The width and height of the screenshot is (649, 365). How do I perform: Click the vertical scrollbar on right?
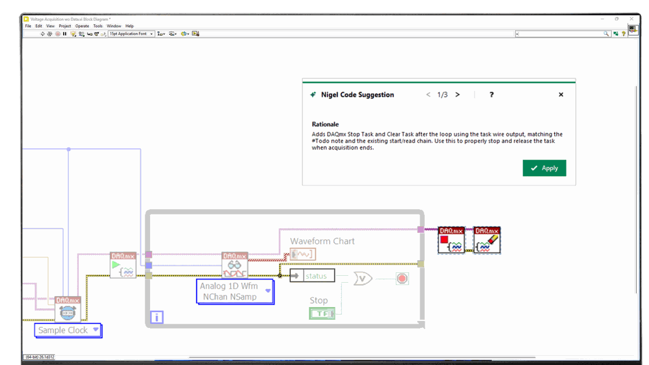tap(637, 189)
